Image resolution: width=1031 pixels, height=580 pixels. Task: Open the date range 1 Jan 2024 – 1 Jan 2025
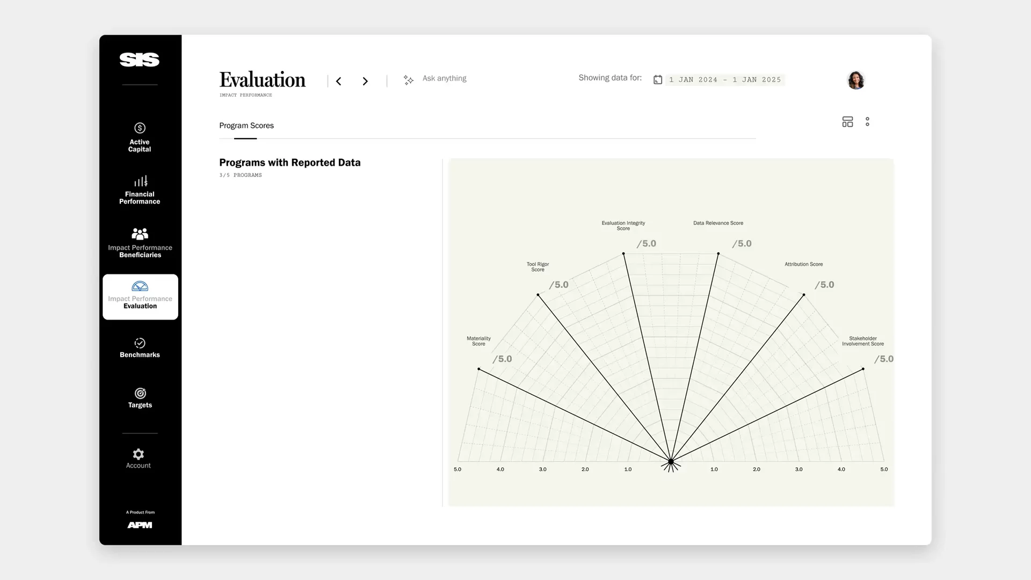tap(725, 79)
